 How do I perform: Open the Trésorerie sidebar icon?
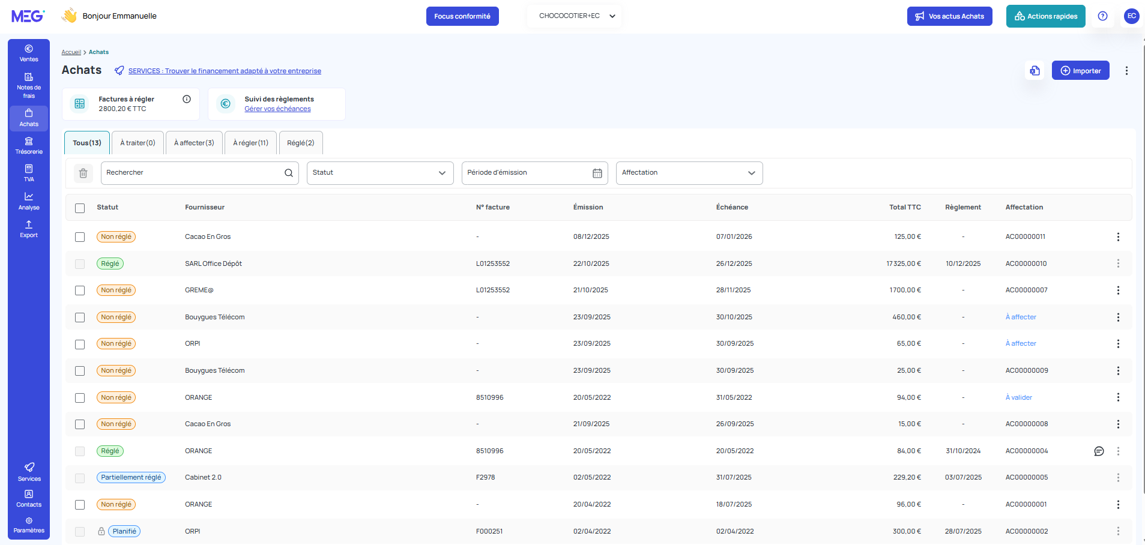pos(29,145)
